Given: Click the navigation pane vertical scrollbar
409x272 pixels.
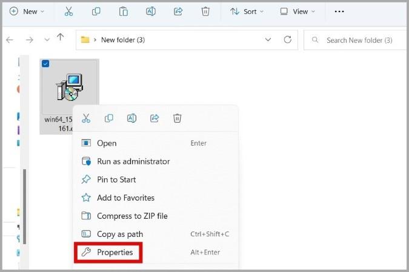Looking at the screenshot, I should click(24, 207).
